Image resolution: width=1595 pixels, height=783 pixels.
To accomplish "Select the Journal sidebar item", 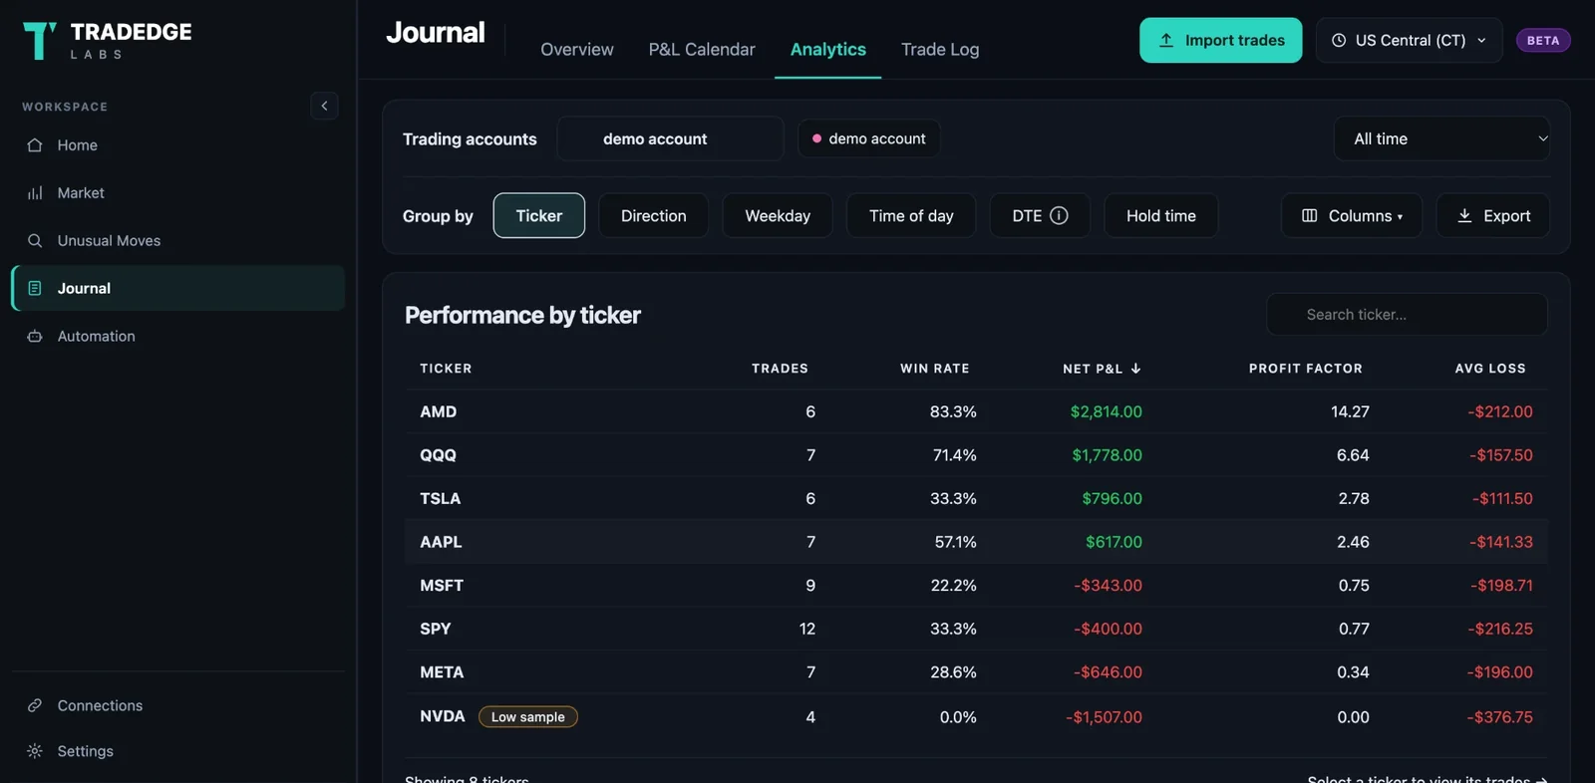I will (178, 288).
